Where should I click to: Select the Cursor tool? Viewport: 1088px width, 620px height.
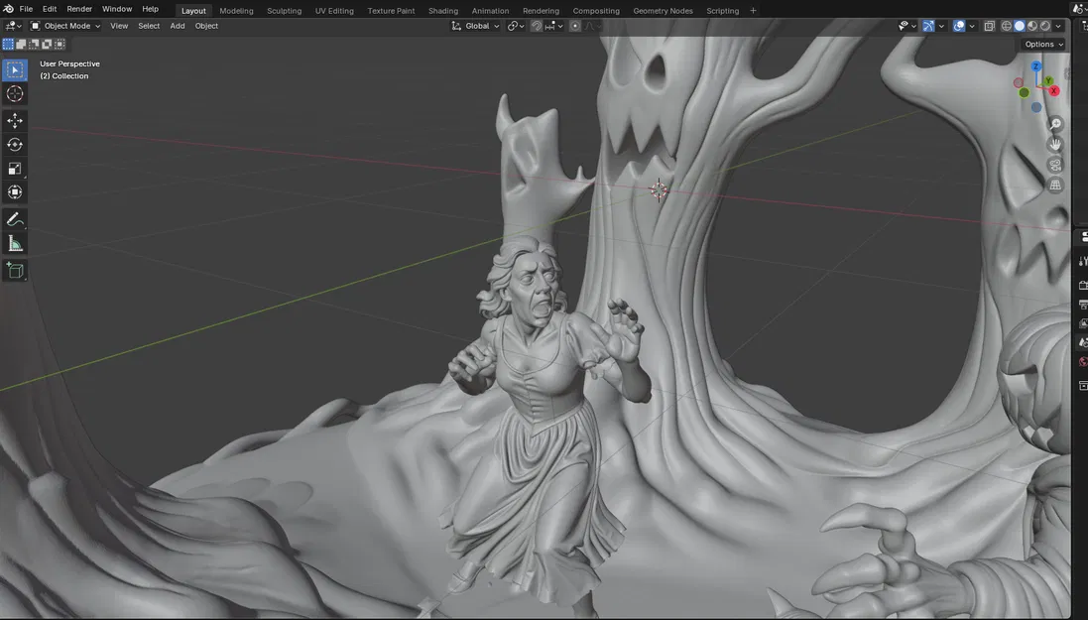[x=15, y=93]
